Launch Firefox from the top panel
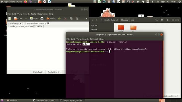The width and height of the screenshot is (182, 102). click(x=25, y=1)
